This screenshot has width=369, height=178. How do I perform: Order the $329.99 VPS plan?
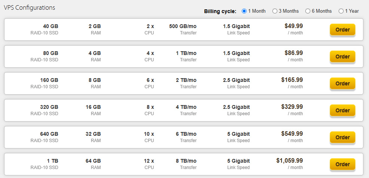coord(342,110)
